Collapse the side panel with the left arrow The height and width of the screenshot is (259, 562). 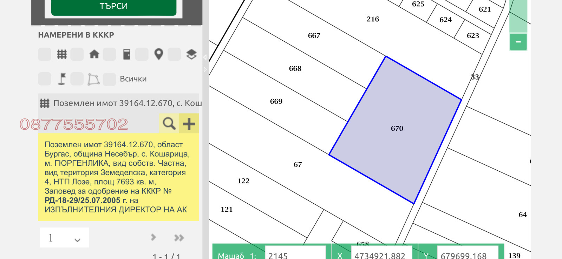205,57
